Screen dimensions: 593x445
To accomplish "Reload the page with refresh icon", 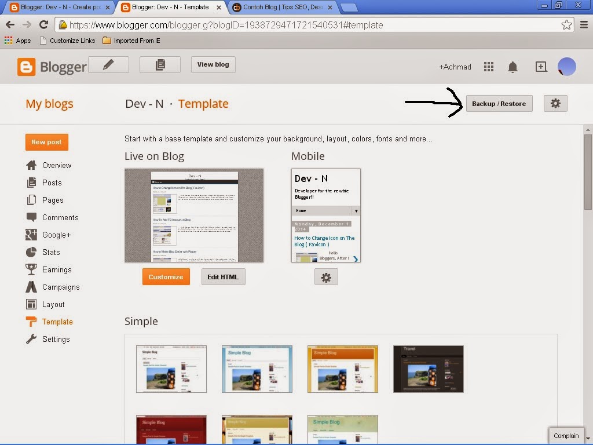I will (x=44, y=25).
